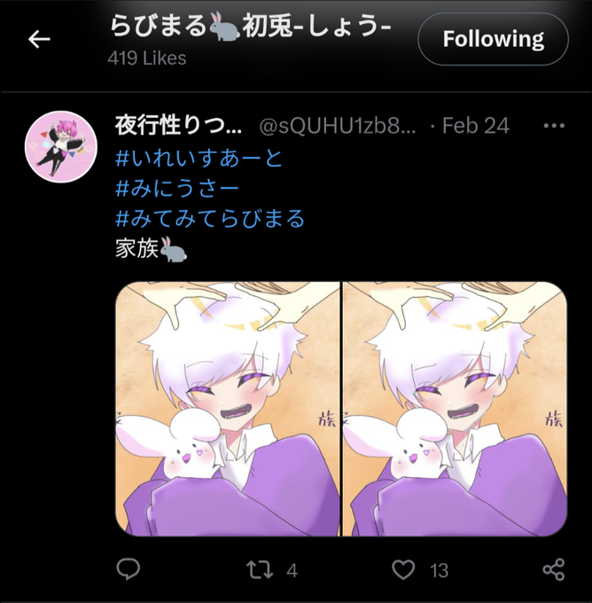Click the handle @sQUHU1zb8…
592x603 pixels.
click(338, 126)
